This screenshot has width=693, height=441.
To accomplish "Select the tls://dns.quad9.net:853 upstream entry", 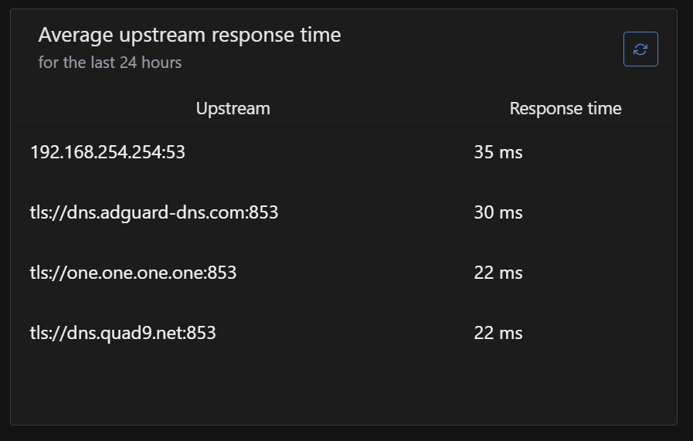I will pyautogui.click(x=123, y=333).
